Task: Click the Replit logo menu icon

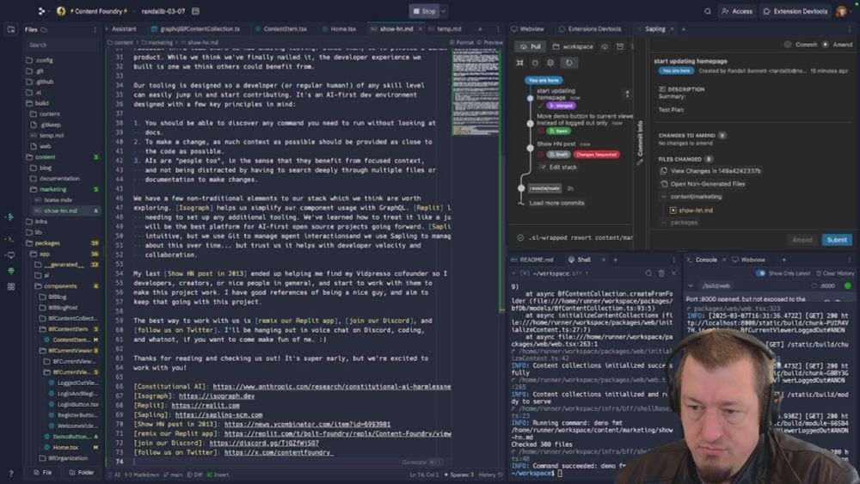Action: [x=41, y=11]
